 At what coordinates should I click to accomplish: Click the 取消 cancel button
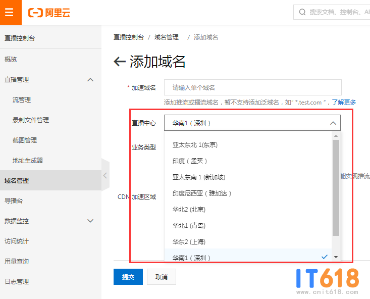coord(162,277)
